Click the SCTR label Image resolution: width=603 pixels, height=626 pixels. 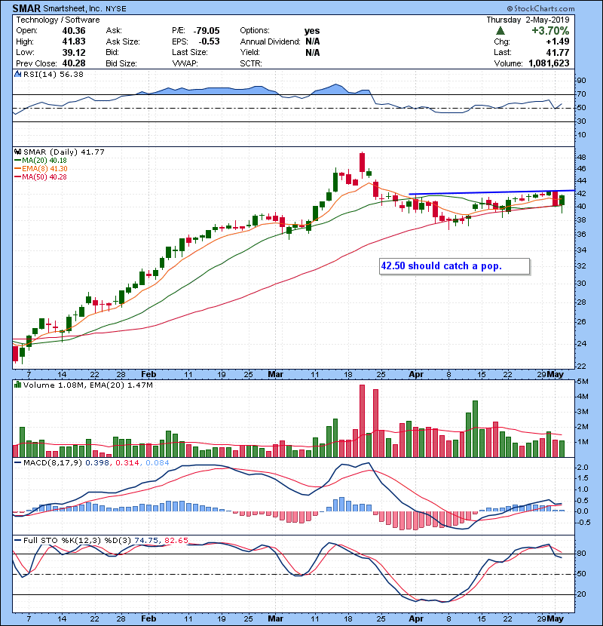click(x=251, y=63)
